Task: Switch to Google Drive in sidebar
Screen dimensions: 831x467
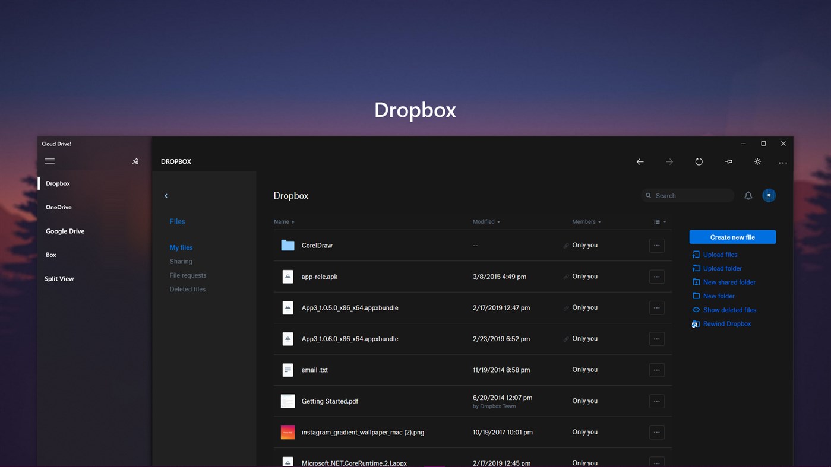Action: pos(65,231)
